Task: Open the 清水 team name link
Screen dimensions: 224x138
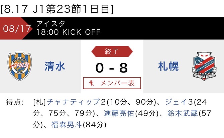Action: (55, 66)
